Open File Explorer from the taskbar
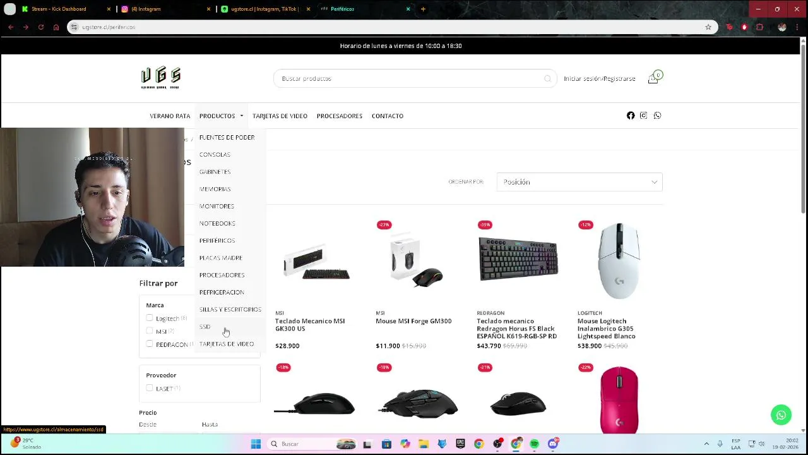The width and height of the screenshot is (808, 455). pos(424,444)
